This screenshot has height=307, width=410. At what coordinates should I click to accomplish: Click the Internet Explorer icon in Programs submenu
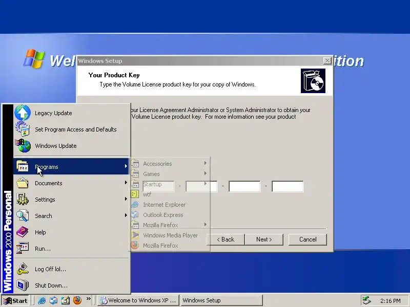coord(135,204)
